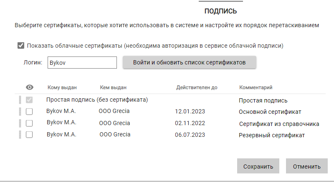Click the Комментарий column header
334x182 pixels.
pyautogui.click(x=256, y=87)
